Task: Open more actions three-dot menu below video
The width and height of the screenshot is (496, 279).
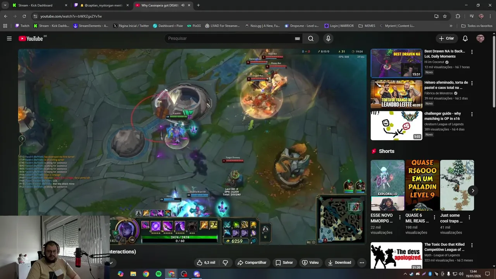Action: [362, 262]
